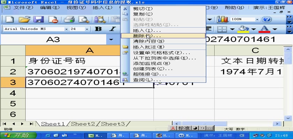Click the Print icon in the toolbar
This screenshot has height=139, width=293.
[69, 19]
